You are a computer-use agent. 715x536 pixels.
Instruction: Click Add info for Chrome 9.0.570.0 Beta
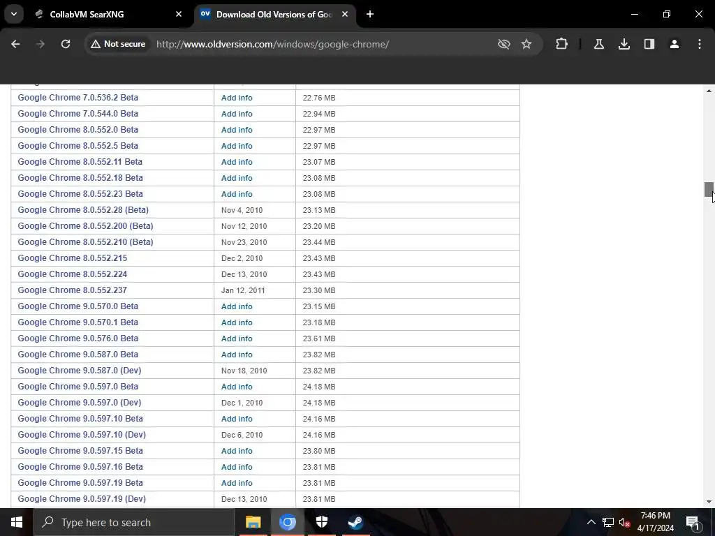(x=237, y=306)
